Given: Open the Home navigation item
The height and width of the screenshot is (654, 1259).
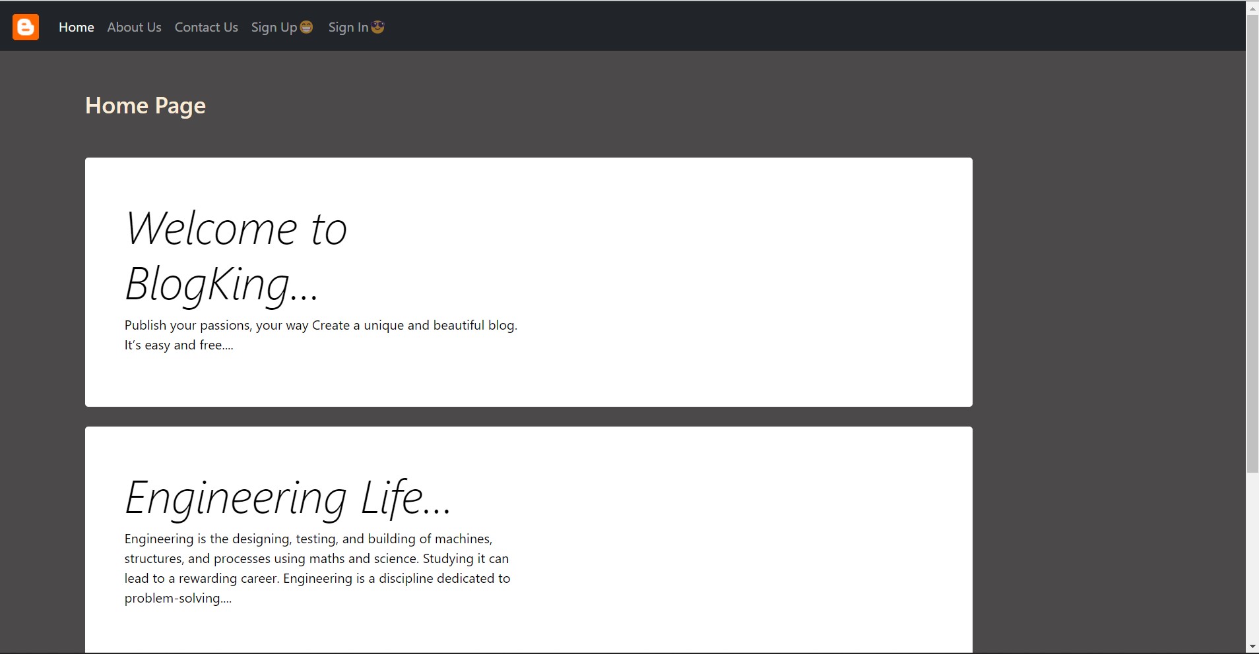Looking at the screenshot, I should (x=76, y=26).
